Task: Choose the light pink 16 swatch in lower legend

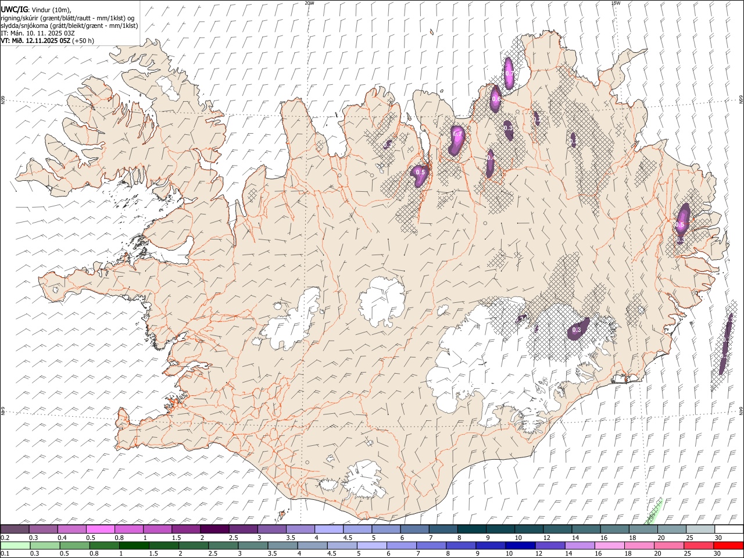Action: (609, 545)
